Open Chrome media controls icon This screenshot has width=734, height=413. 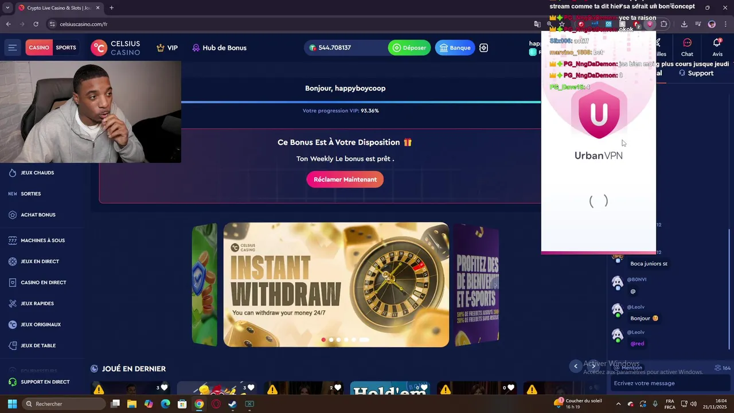pos(698,24)
